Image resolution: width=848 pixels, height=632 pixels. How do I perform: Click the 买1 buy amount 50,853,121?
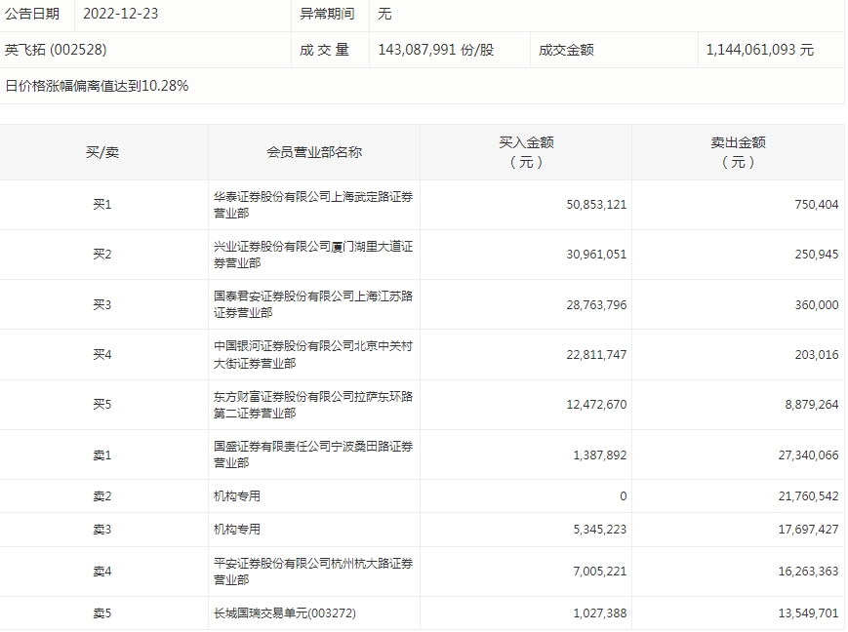tap(596, 205)
